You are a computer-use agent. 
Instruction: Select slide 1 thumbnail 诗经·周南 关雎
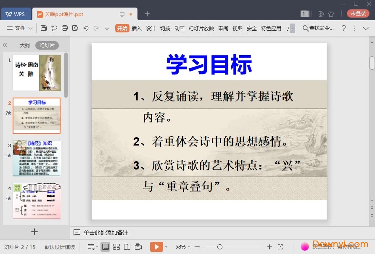(37, 73)
